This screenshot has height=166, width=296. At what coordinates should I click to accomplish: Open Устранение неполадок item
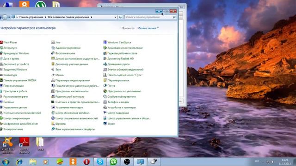(x=67, y=107)
